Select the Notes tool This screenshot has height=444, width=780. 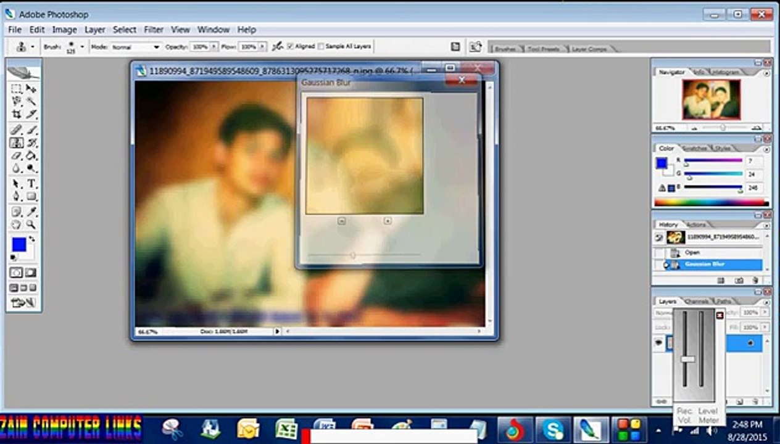17,212
